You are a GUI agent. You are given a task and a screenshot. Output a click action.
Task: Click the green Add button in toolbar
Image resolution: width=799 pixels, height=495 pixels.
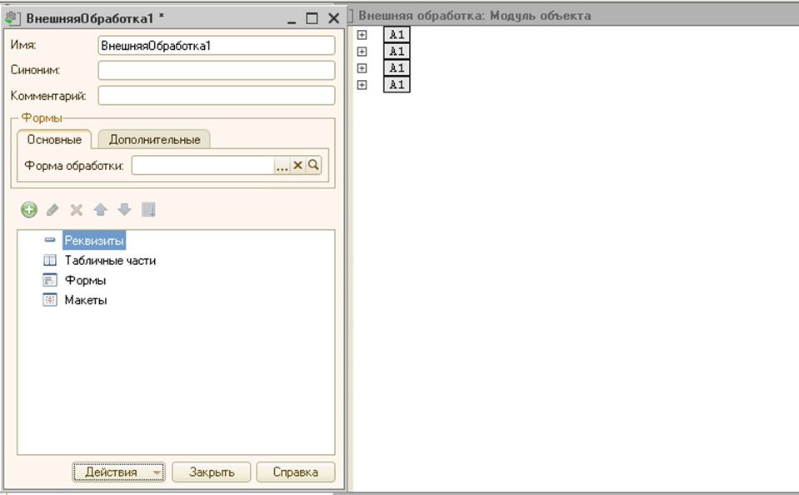29,209
